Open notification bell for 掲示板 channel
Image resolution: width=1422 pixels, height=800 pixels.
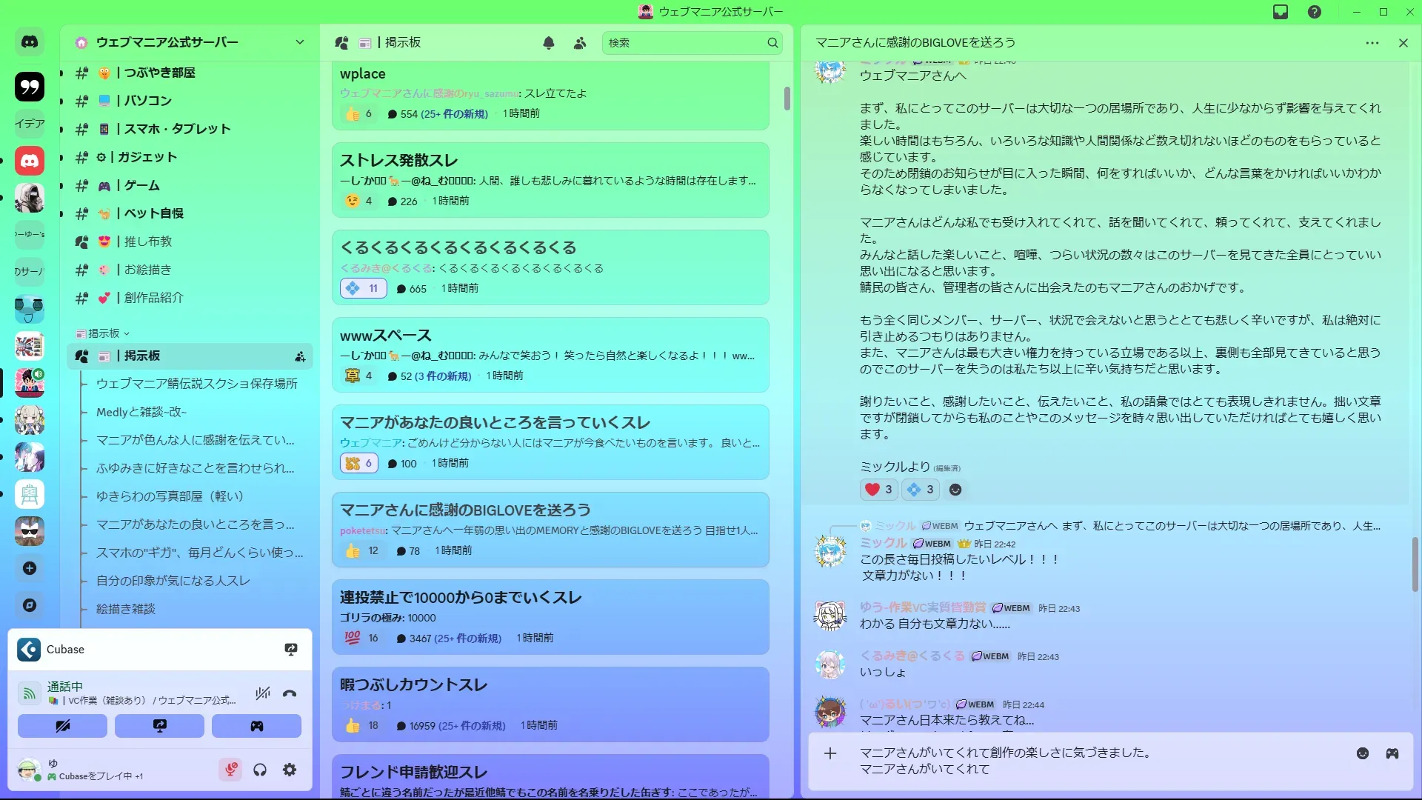pos(549,43)
